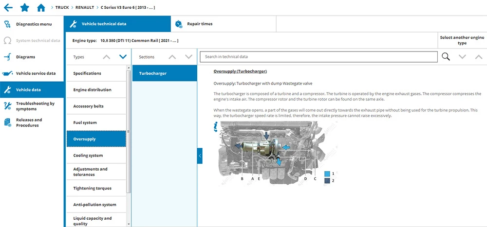This screenshot has height=227, width=487.
Task: Go to next search result chevron
Action: [x=463, y=57]
